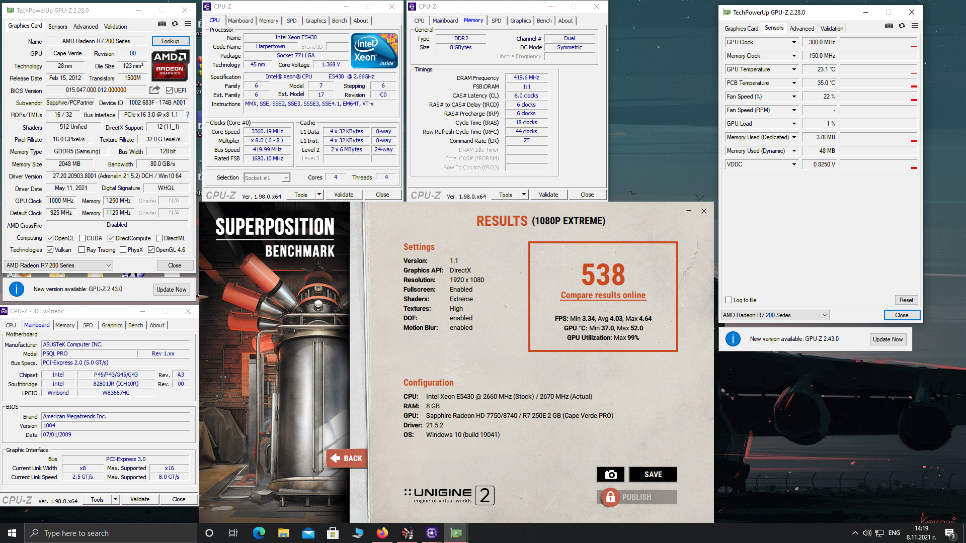Click the locked PUBLISH icon in Superposition
Image resolution: width=966 pixels, height=543 pixels.
(x=610, y=497)
